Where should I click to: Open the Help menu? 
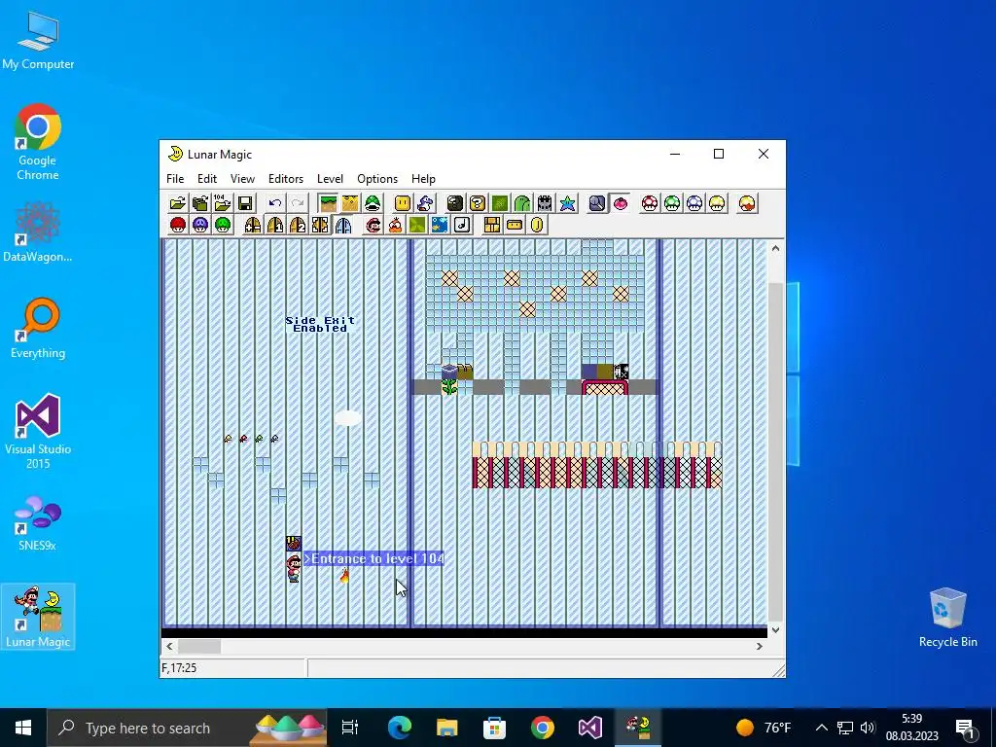[x=424, y=179]
